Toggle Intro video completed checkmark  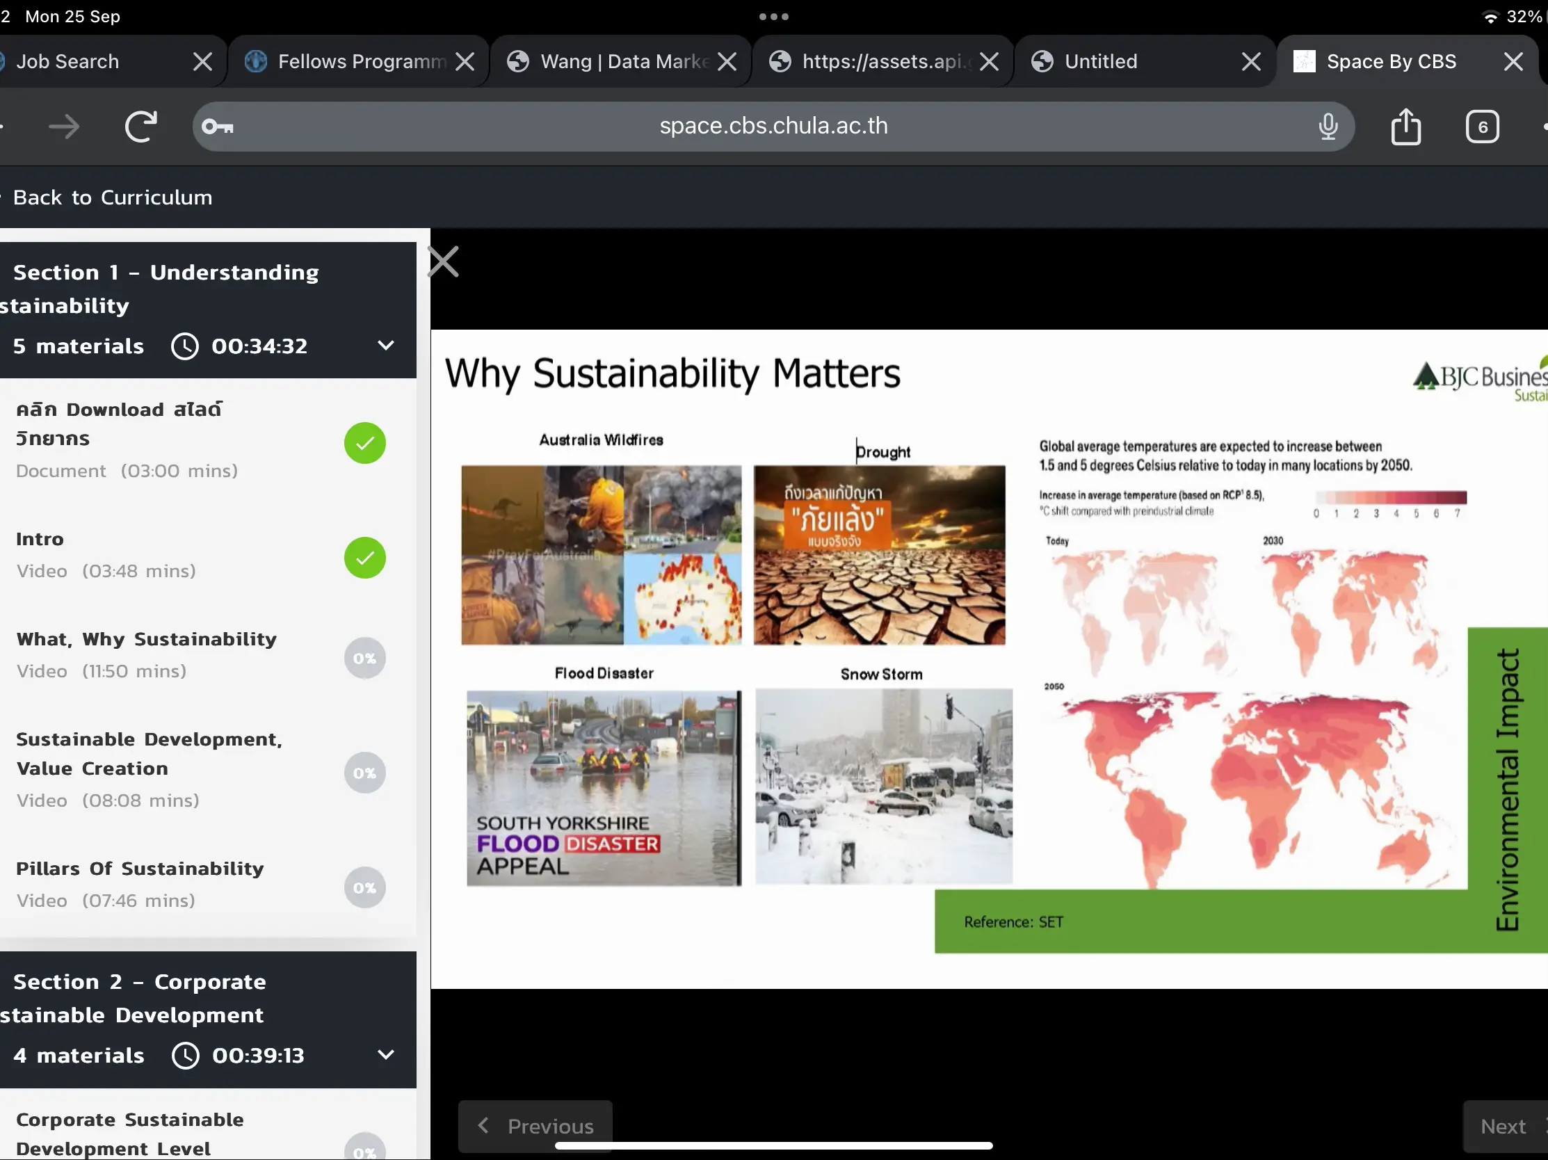coord(364,558)
